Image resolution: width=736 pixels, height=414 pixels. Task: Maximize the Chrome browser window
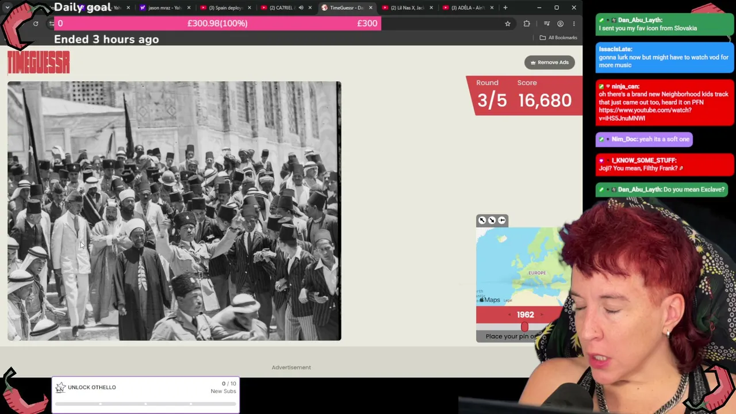click(557, 7)
